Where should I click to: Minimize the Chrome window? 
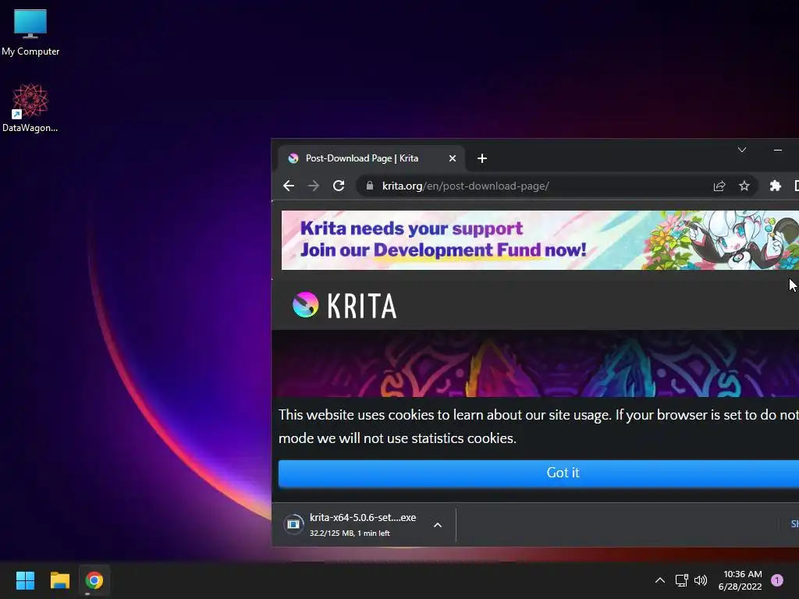coord(778,150)
